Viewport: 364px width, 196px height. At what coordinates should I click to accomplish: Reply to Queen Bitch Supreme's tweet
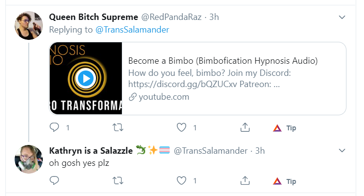pyautogui.click(x=54, y=127)
